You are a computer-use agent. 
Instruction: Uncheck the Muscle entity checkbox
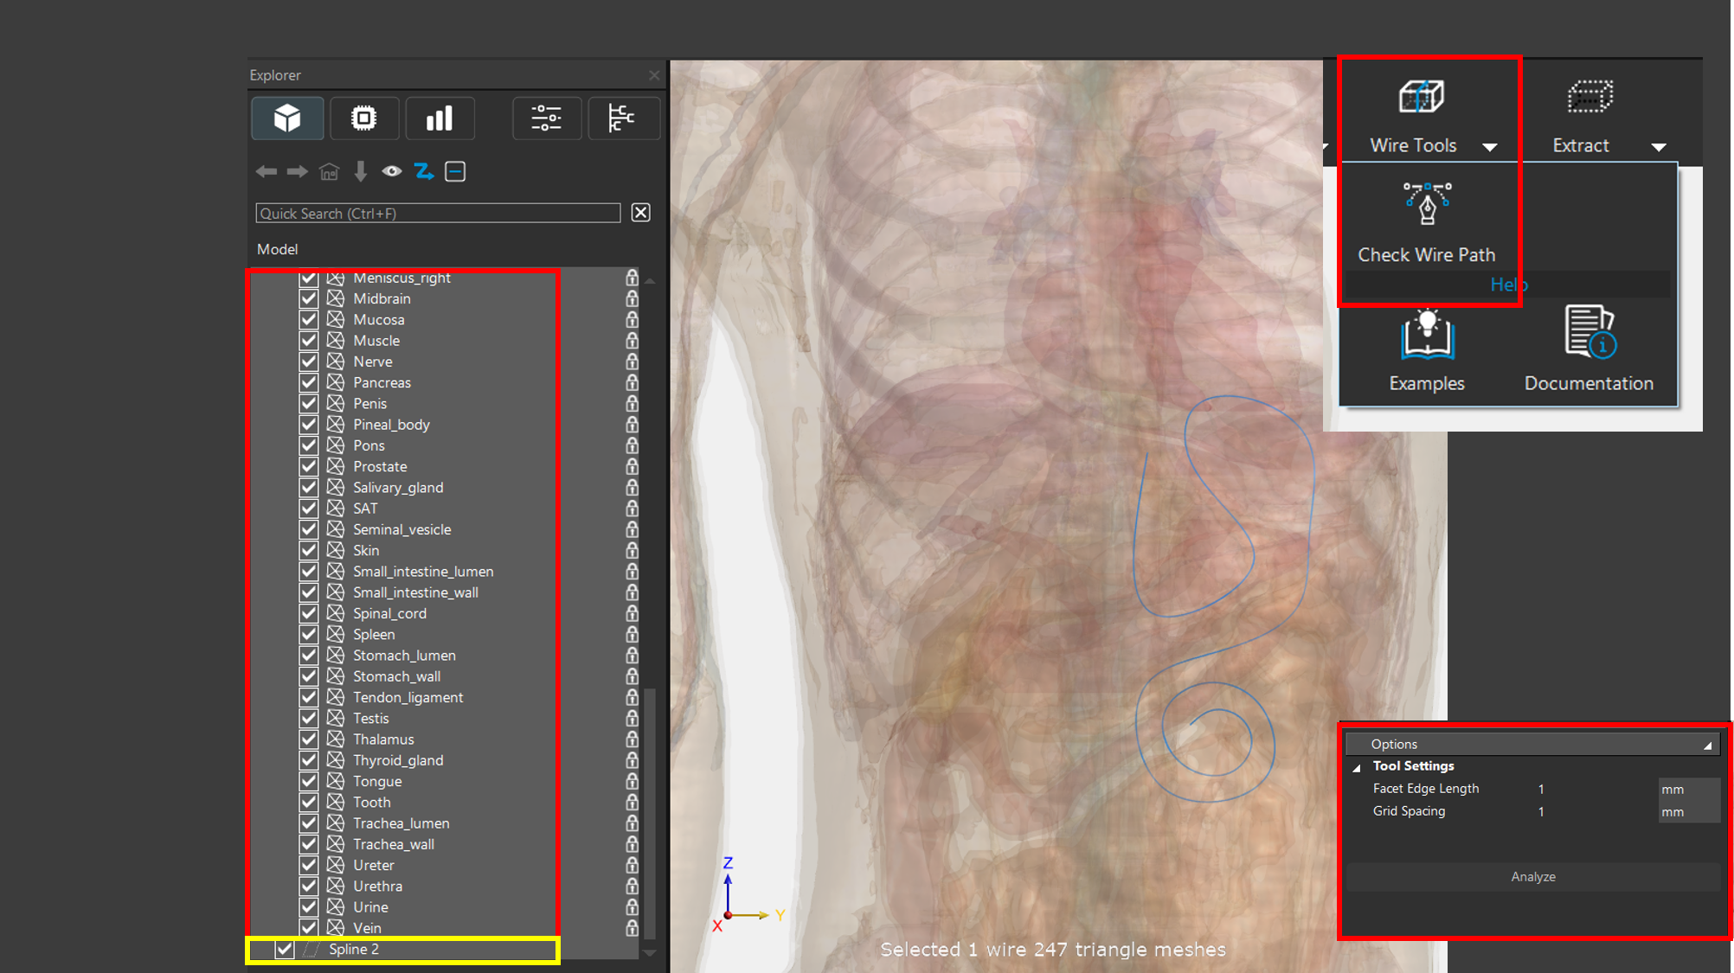(x=309, y=341)
